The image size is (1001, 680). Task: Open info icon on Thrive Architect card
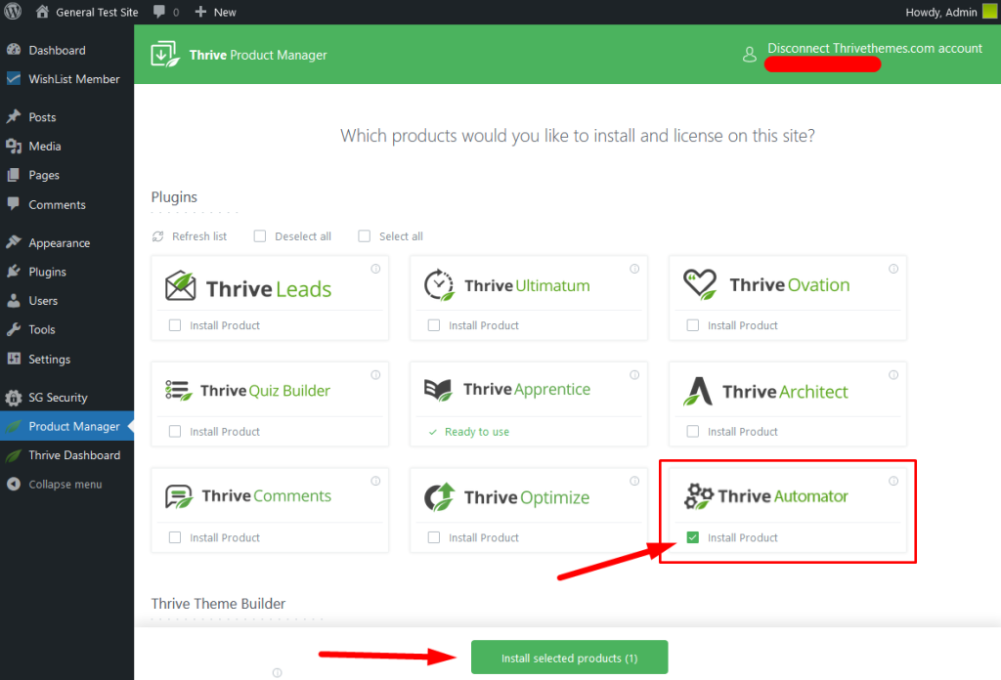coord(893,374)
